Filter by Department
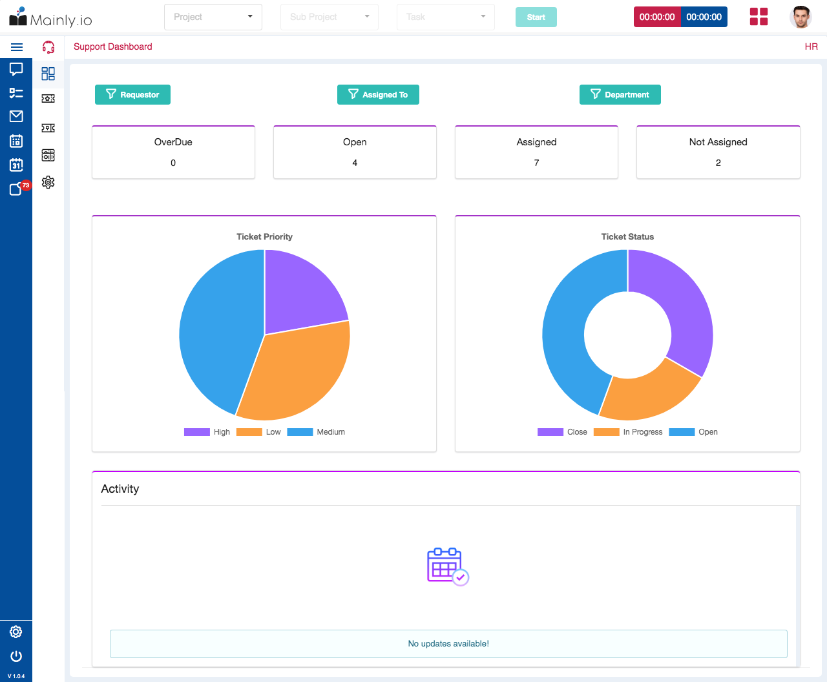This screenshot has height=682, width=827. (620, 94)
